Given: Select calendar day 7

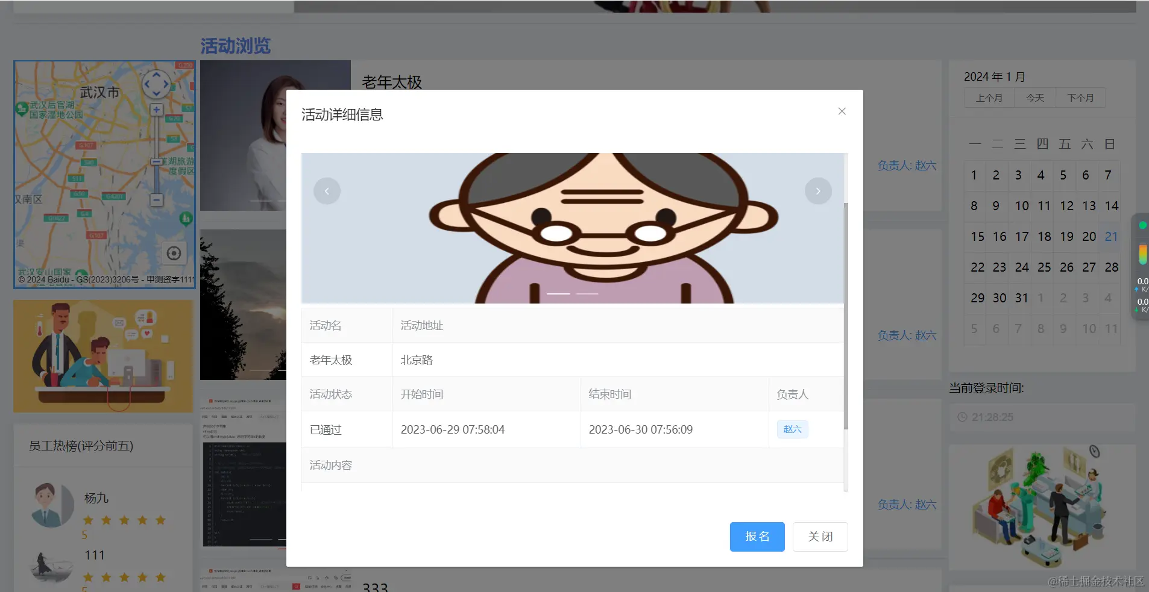Looking at the screenshot, I should pyautogui.click(x=1108, y=175).
